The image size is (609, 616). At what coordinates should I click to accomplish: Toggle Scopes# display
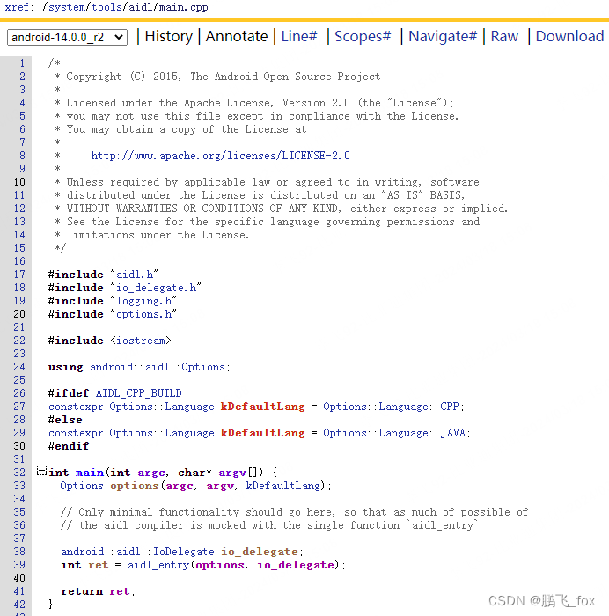363,37
